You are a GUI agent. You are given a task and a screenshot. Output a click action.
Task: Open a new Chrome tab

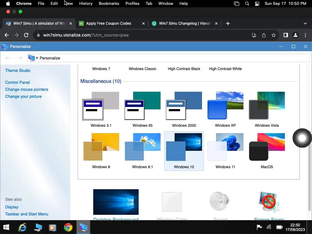228,23
